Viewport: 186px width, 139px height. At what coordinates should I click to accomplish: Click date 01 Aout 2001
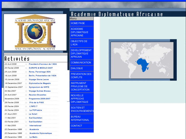11,114
